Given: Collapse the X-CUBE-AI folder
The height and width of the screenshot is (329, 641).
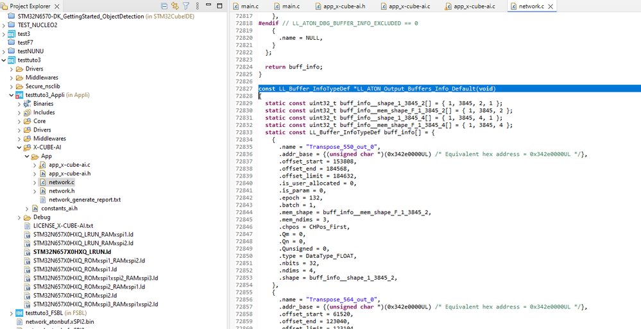Looking at the screenshot, I should click(x=19, y=148).
